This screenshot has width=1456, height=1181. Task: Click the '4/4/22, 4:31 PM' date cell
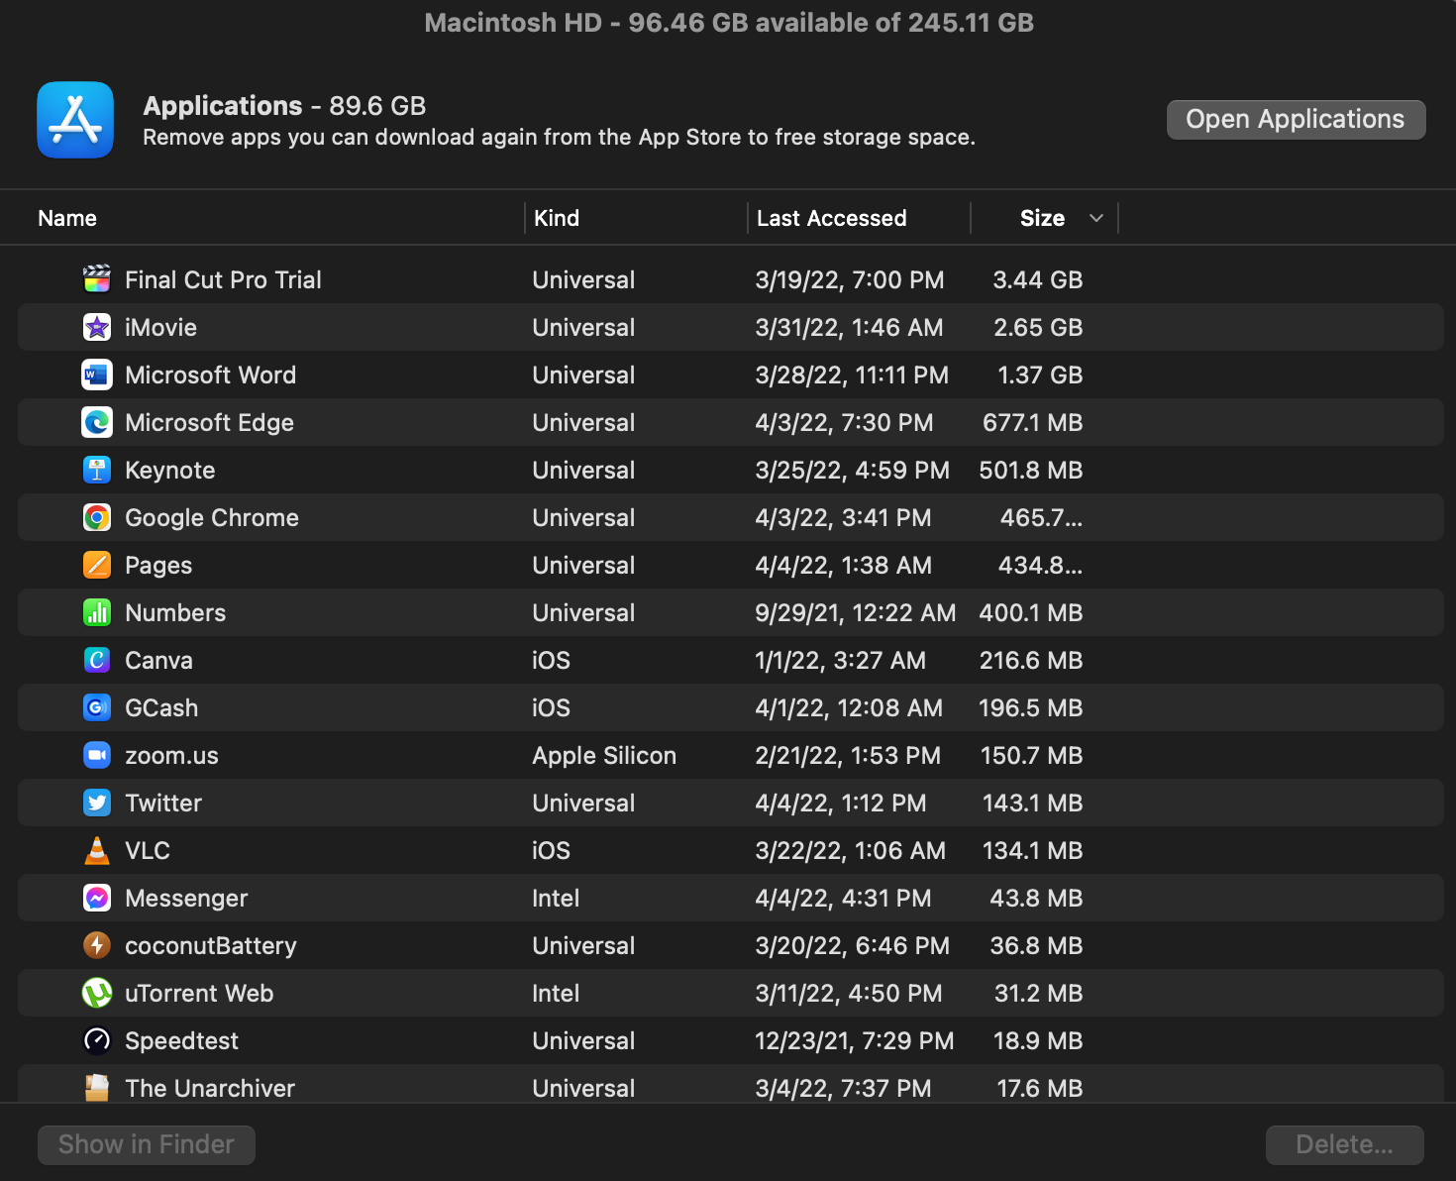click(x=843, y=899)
